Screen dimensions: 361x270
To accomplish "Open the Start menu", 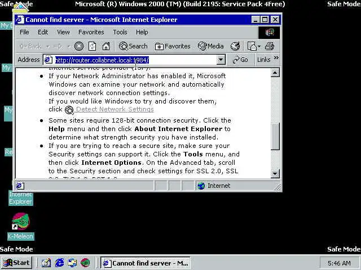I will coord(16,263).
